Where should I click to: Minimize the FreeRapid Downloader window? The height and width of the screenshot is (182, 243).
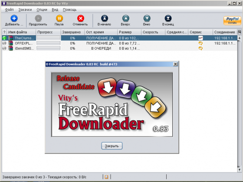pos(230,3)
